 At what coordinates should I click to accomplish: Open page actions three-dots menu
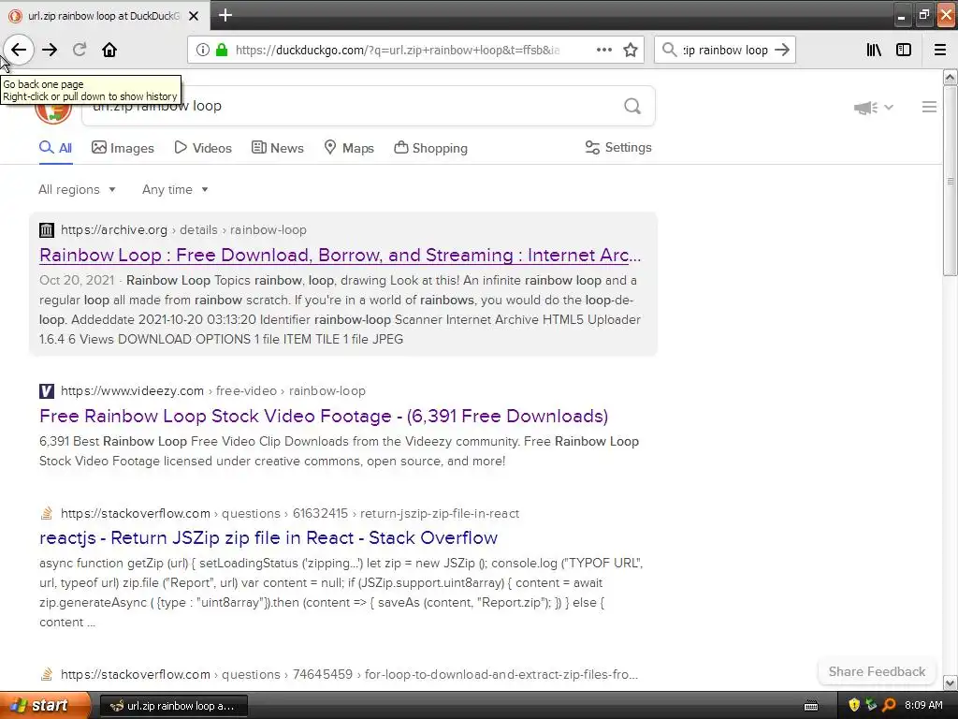click(603, 50)
